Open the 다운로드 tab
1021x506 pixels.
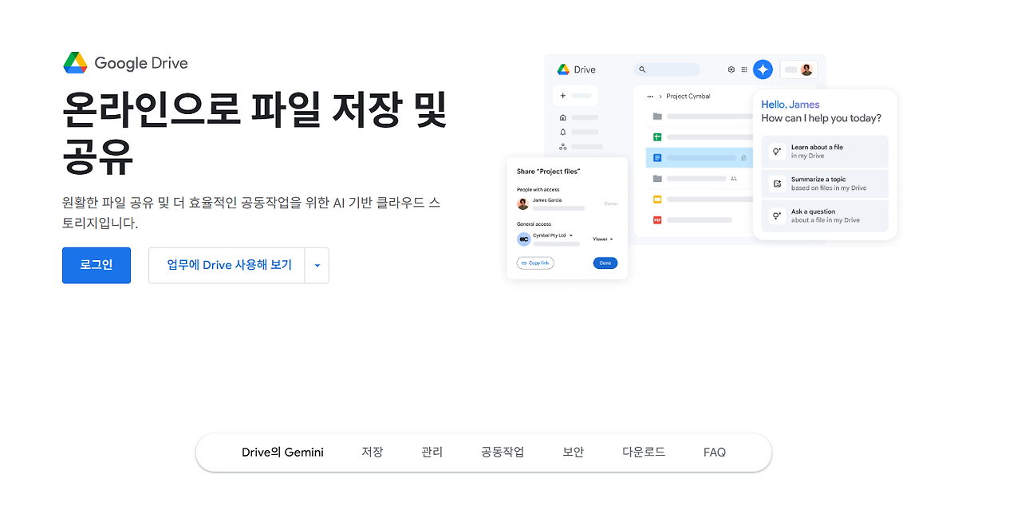644,452
